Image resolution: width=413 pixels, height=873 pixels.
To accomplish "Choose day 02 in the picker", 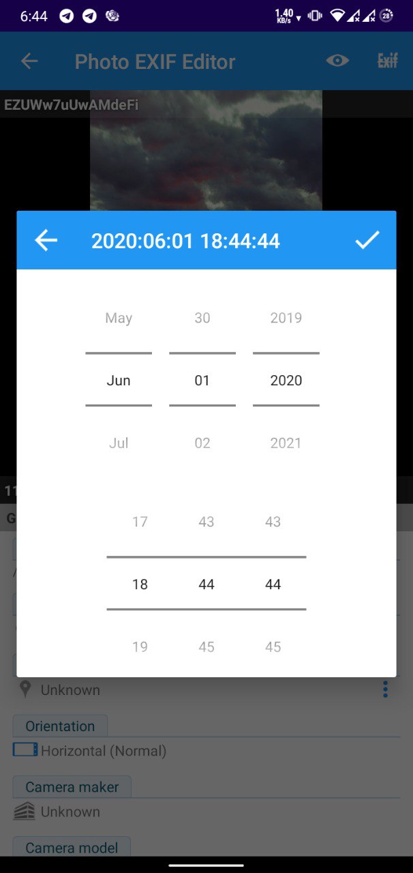I will (x=202, y=443).
